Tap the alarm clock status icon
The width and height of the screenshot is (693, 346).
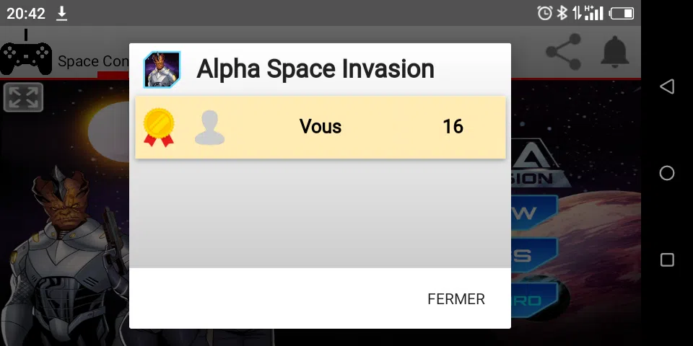click(x=544, y=13)
